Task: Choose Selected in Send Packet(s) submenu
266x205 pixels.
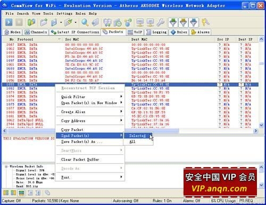Action: 137,136
